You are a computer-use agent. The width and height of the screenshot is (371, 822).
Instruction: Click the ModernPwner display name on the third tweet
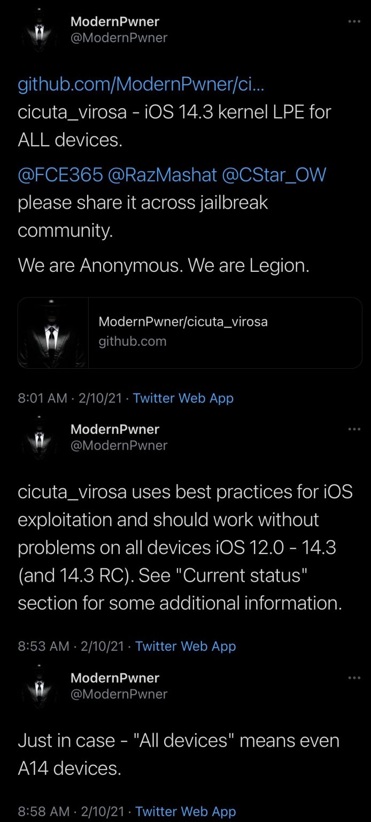115,678
